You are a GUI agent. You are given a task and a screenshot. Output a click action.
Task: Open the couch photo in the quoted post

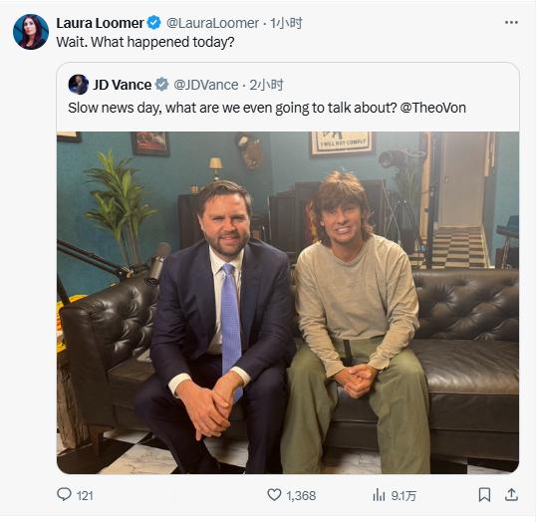(288, 303)
